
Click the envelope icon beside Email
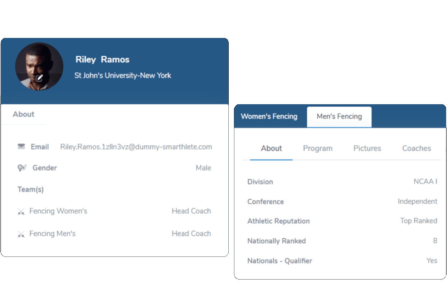[21, 147]
